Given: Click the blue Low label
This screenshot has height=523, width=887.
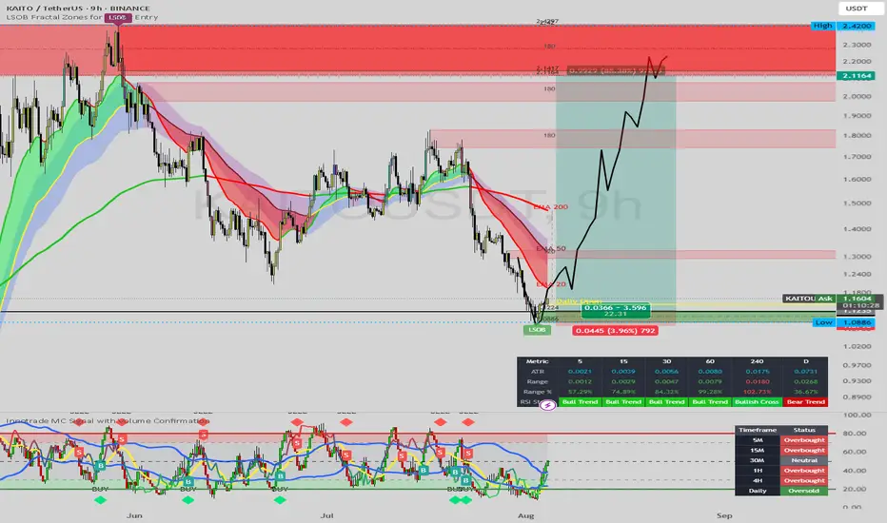Looking at the screenshot, I should click(x=823, y=322).
